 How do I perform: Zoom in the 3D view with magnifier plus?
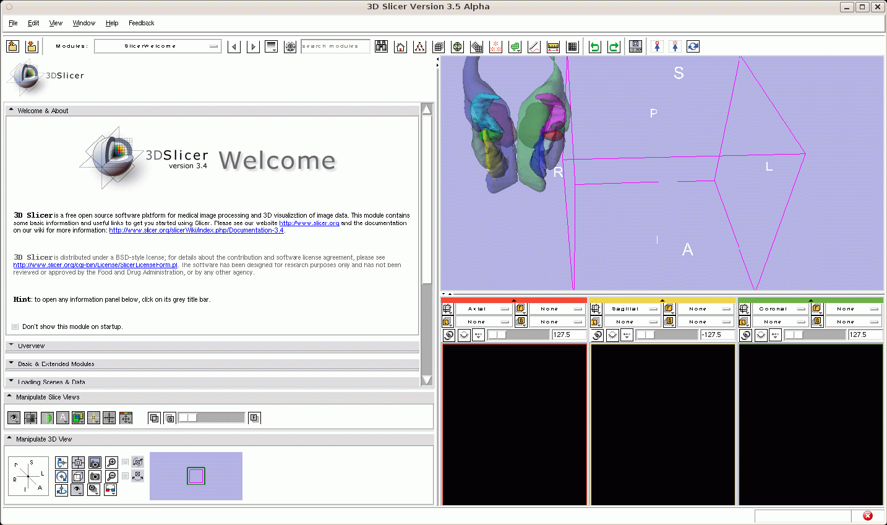point(111,463)
